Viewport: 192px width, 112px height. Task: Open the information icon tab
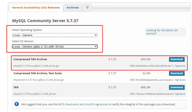(x=87, y=7)
